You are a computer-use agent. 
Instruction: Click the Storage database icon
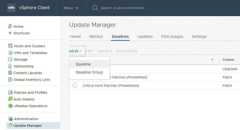10,59
